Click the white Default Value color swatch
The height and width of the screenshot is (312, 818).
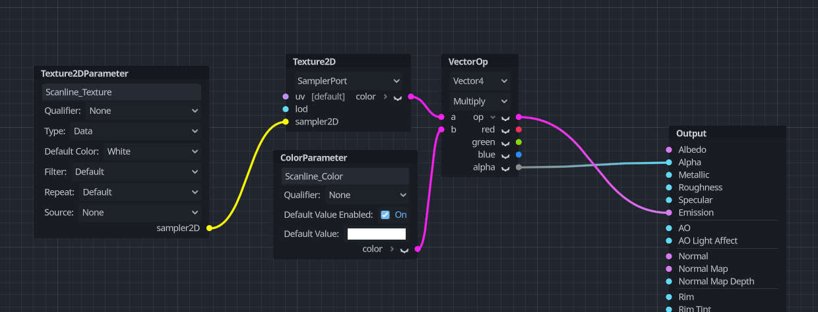[x=376, y=234]
